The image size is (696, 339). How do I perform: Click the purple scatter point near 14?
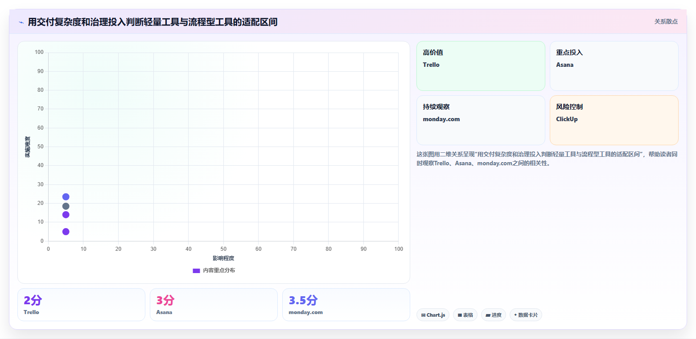[x=66, y=215]
